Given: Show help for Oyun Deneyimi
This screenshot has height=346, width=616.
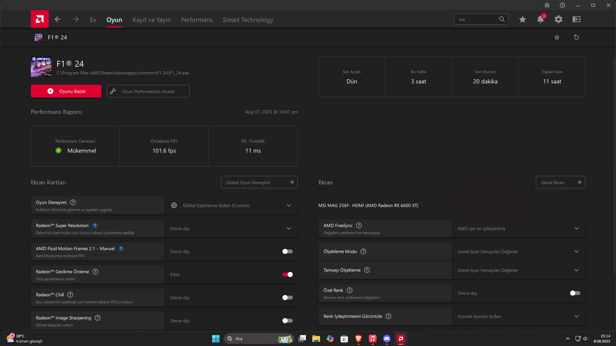Looking at the screenshot, I should (x=73, y=202).
